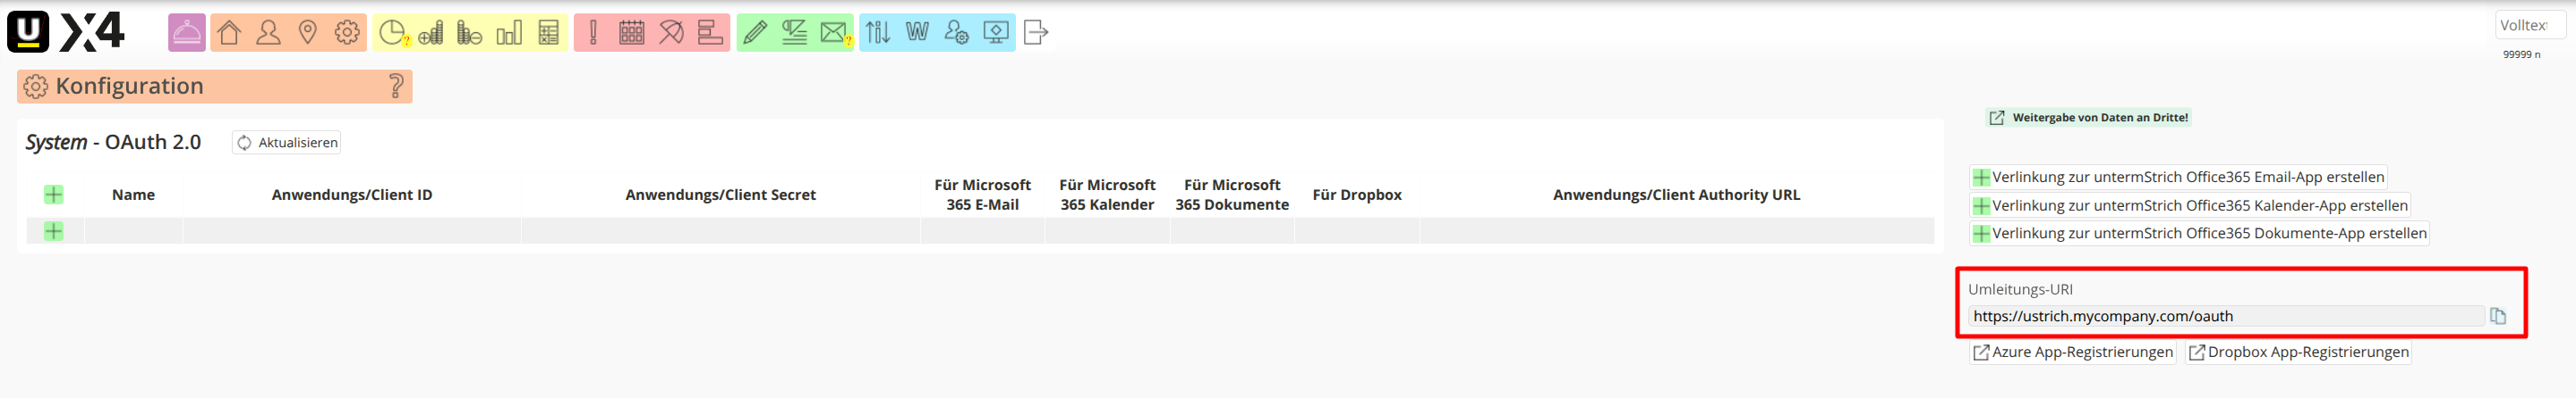The image size is (2576, 398).
Task: Open the envelope mail icon
Action: click(833, 33)
